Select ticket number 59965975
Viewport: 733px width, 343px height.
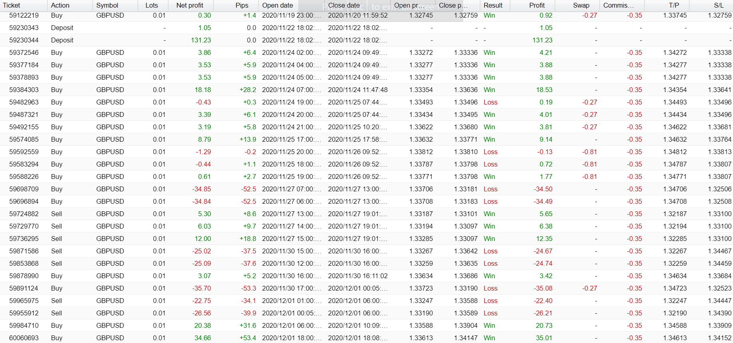coord(24,301)
